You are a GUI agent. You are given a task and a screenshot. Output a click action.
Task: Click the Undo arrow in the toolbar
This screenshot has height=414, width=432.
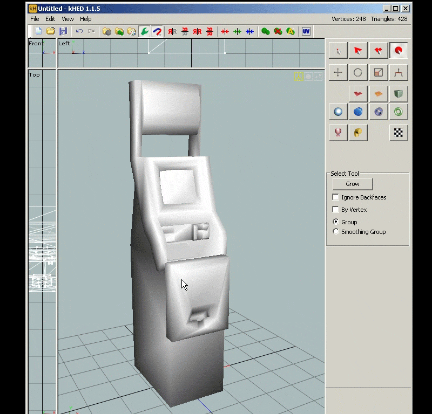(79, 31)
